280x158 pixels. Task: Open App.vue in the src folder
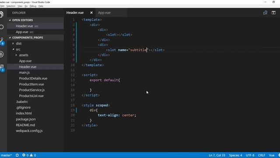point(35,61)
